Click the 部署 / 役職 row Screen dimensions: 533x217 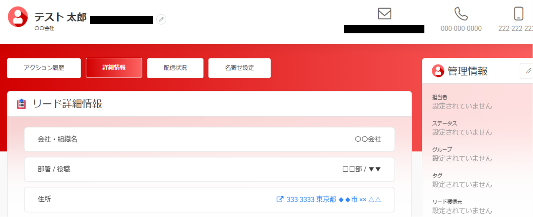tap(209, 170)
